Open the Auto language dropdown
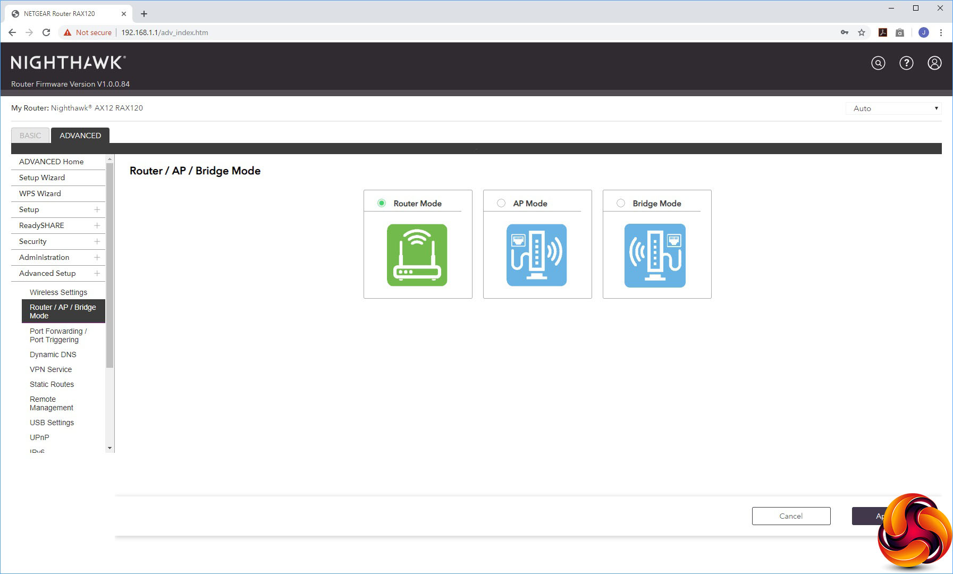This screenshot has height=574, width=953. click(x=893, y=108)
